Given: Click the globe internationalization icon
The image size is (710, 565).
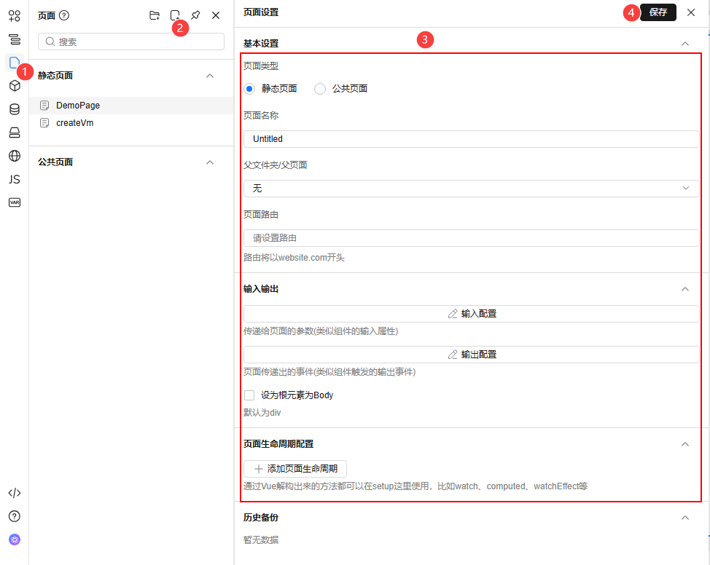Looking at the screenshot, I should point(15,155).
